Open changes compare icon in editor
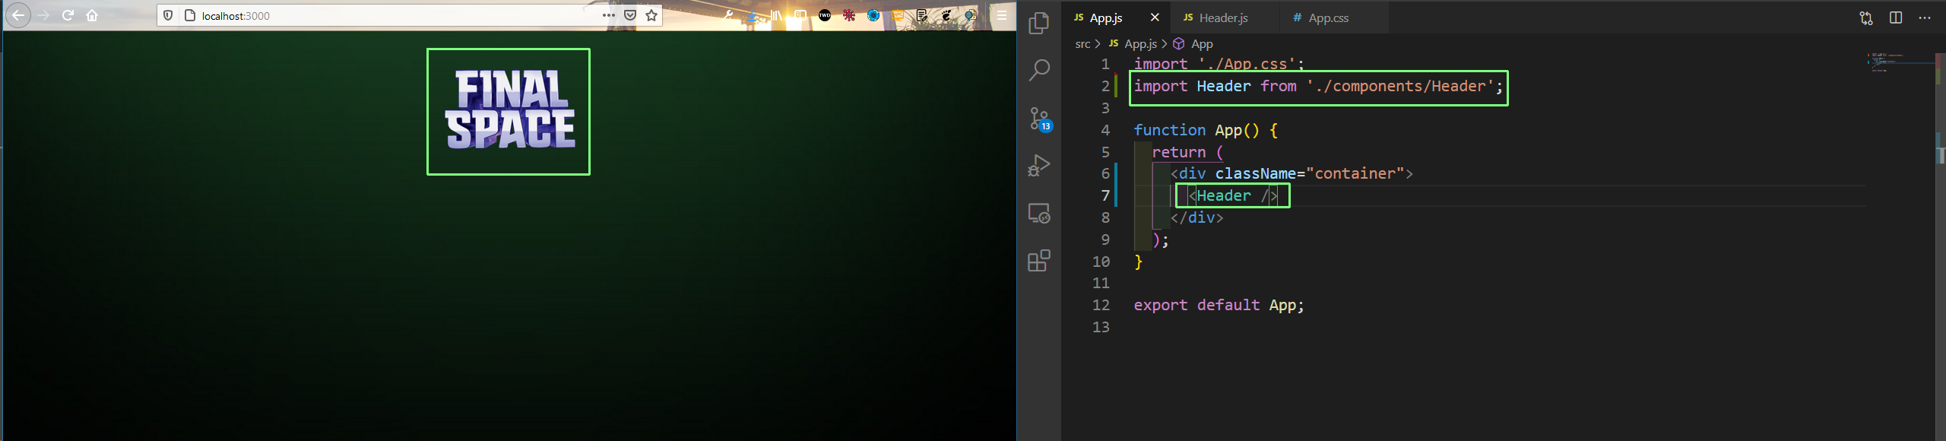 point(1866,17)
